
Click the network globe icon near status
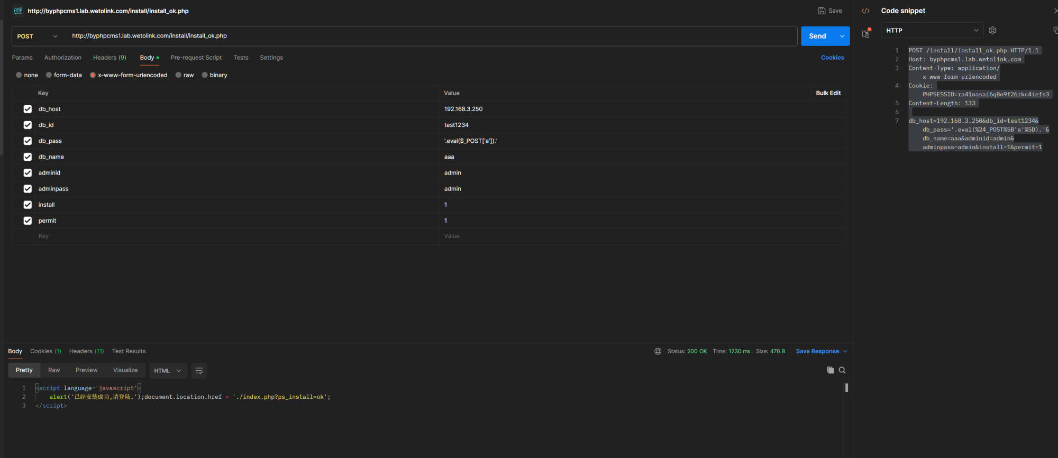(658, 351)
